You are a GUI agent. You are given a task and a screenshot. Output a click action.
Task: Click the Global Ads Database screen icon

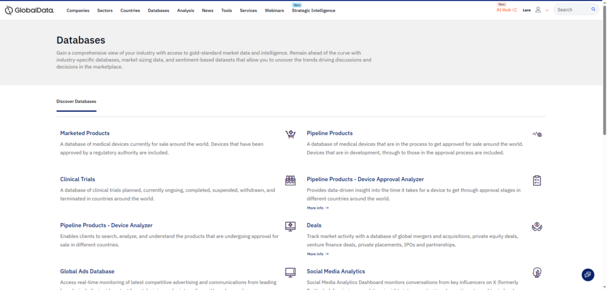290,272
